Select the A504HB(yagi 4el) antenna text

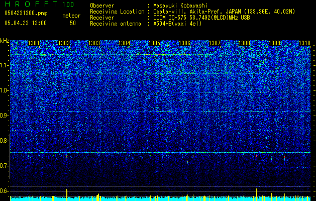click(x=177, y=24)
